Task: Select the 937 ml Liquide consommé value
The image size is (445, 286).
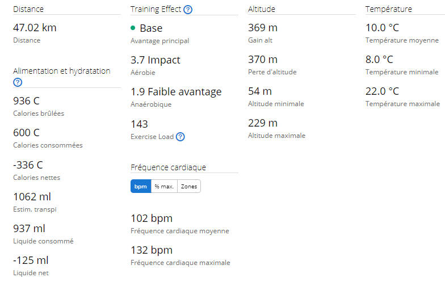Action: (30, 228)
